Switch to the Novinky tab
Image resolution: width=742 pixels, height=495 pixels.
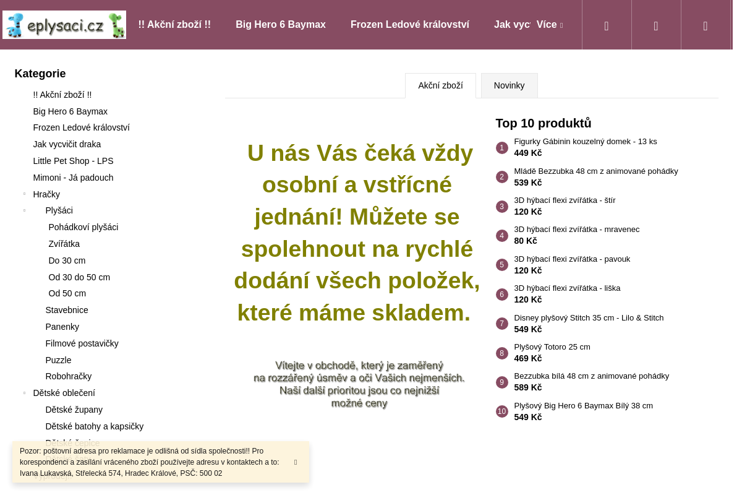click(509, 85)
